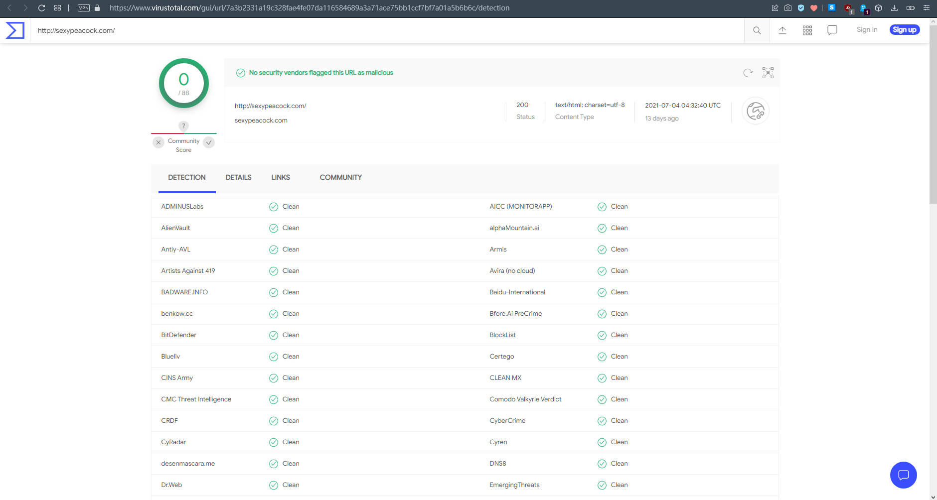Switch to the DETECTION tab

[187, 178]
